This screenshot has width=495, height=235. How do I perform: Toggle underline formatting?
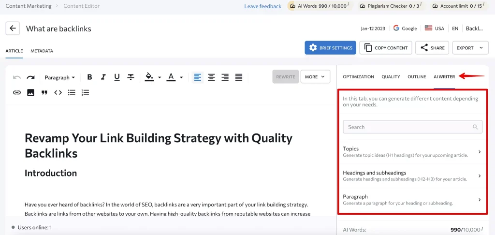(x=116, y=77)
